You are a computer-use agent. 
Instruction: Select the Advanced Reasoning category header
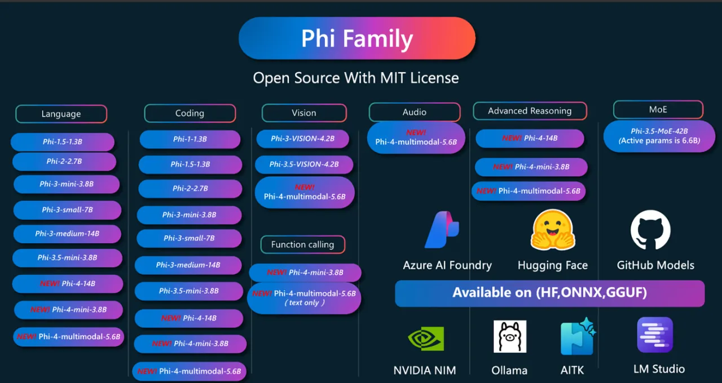[x=530, y=111]
